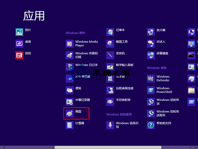Viewport: 198px width, 149px height.
Task: Open Windows Media Player
Action: 70,44
